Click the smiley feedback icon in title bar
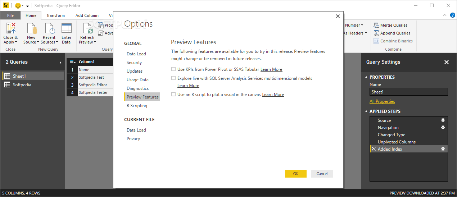Image resolution: width=457 pixels, height=197 pixels. 18,5
